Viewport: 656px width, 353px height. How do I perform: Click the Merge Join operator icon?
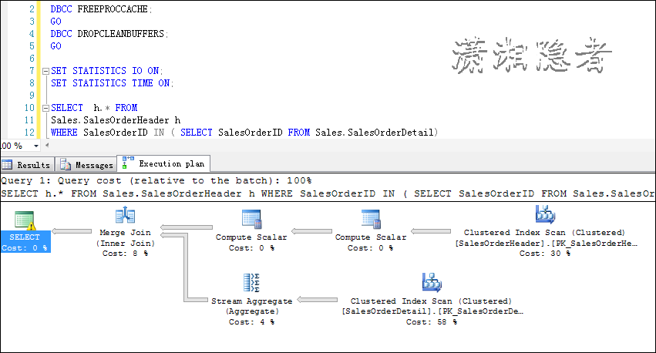[125, 217]
